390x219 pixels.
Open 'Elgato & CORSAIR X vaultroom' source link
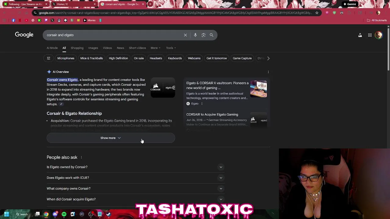pyautogui.click(x=218, y=85)
